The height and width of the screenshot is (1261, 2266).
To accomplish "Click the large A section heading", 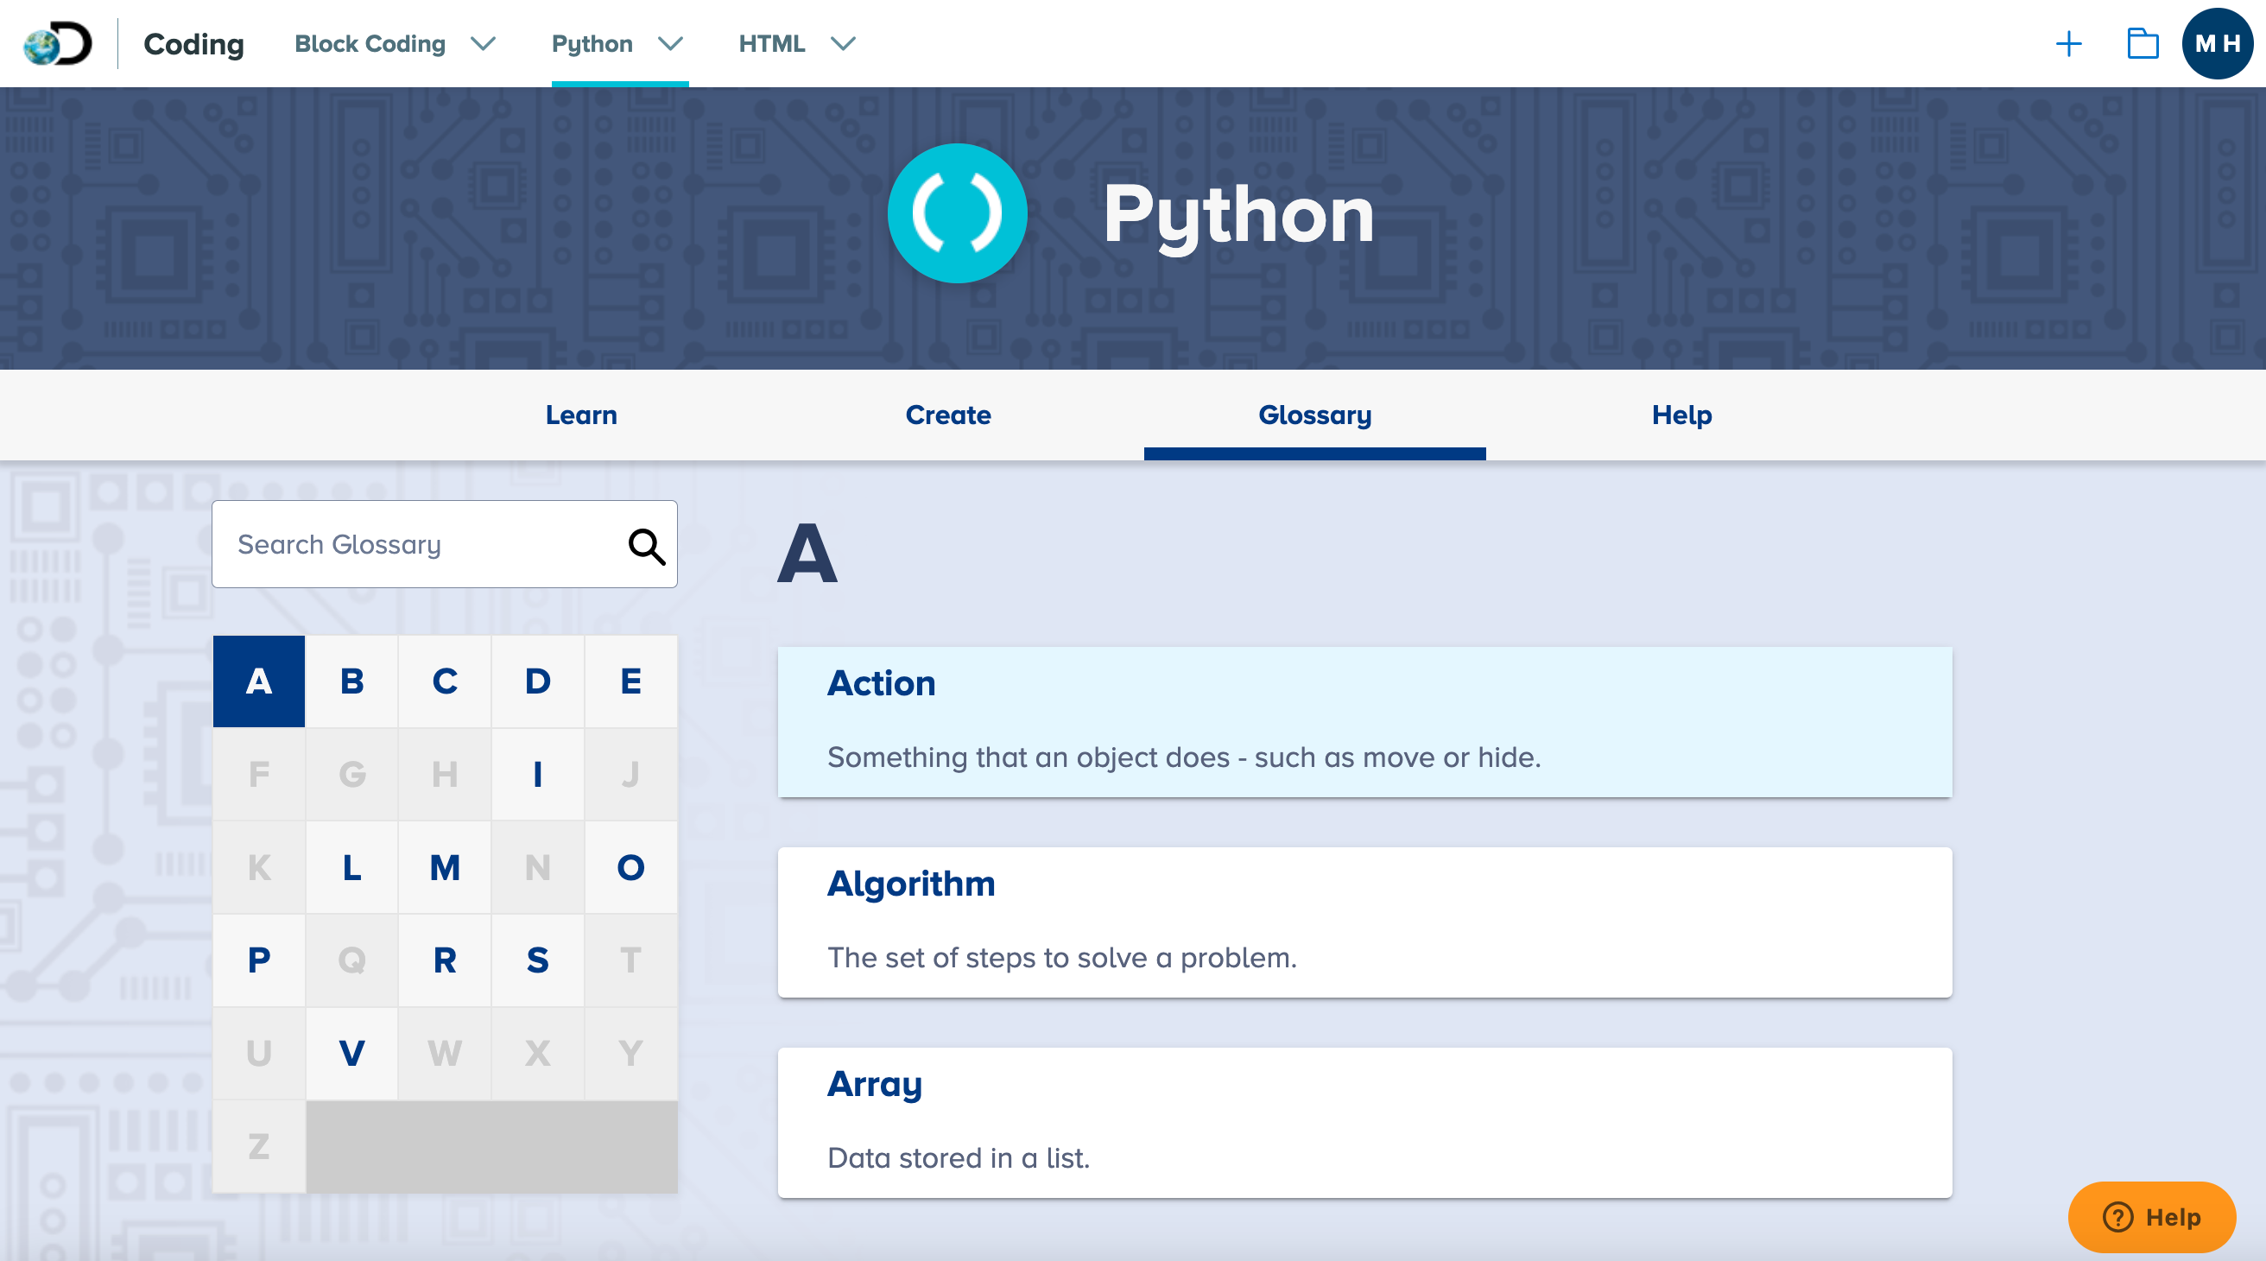I will (807, 554).
